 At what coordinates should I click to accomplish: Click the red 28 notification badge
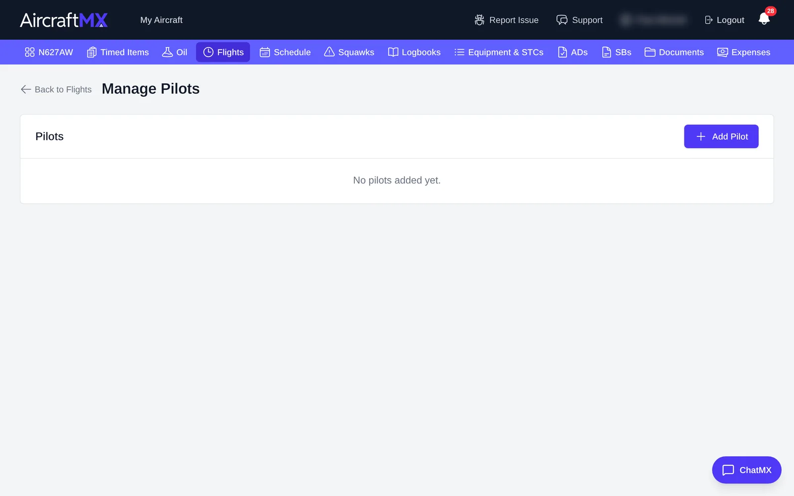click(770, 11)
